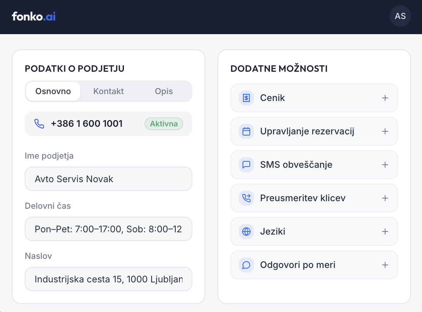This screenshot has height=312, width=422.
Task: Expand Upravljanje rezervacij using the plus
Action: pos(385,131)
